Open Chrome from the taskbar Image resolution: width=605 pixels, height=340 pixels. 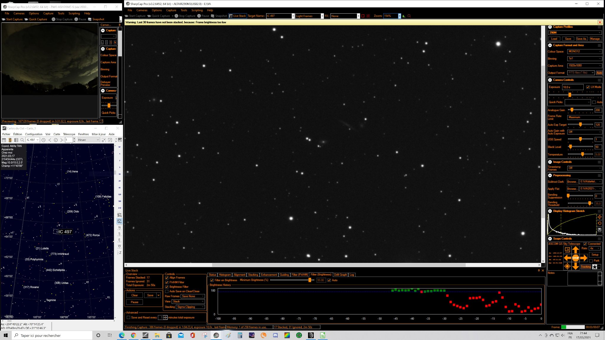pos(134,335)
